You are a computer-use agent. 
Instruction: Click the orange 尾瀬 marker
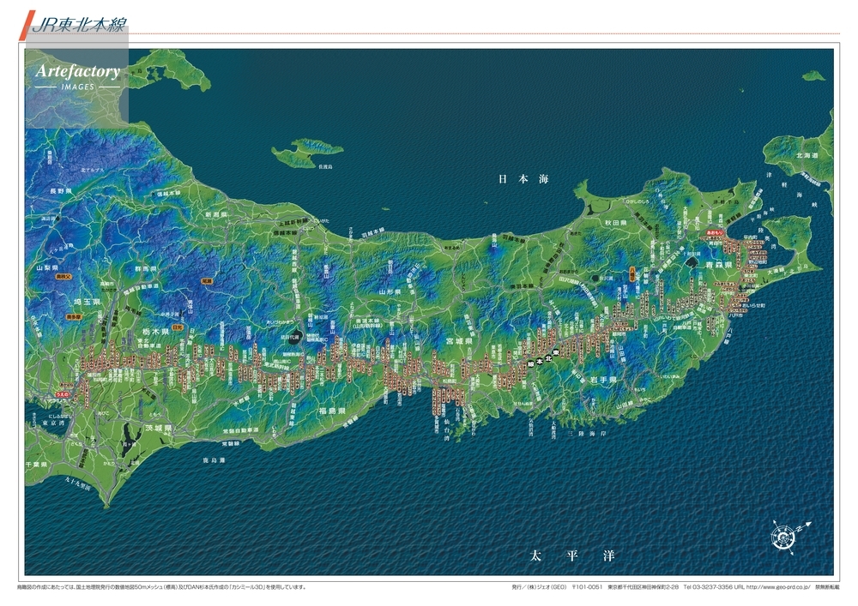tap(206, 280)
